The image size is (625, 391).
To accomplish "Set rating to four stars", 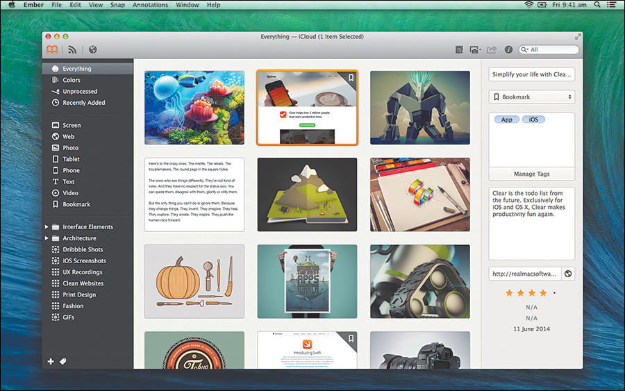I will [x=543, y=293].
